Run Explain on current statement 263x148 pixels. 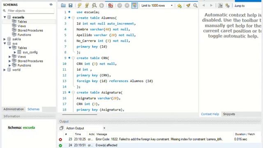tap(94, 5)
